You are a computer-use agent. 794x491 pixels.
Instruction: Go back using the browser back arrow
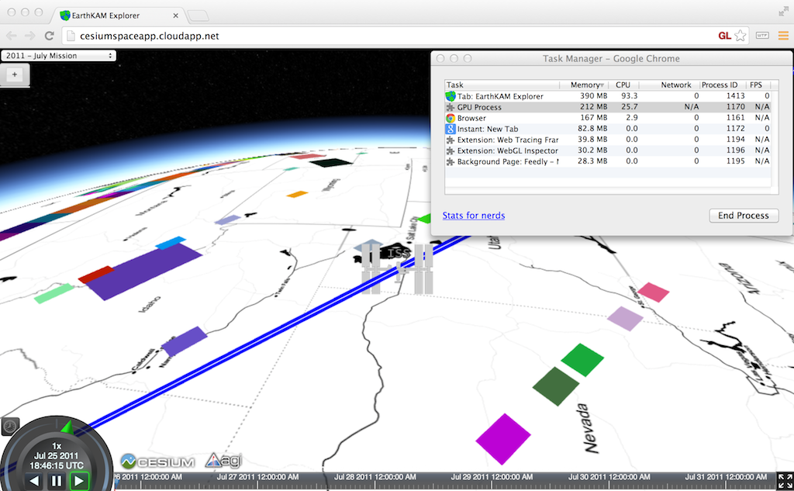[11, 36]
